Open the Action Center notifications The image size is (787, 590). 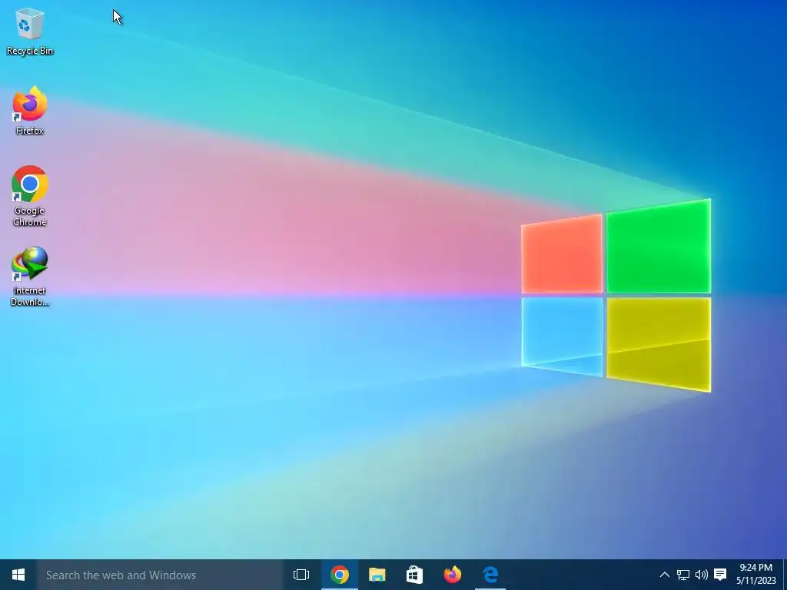pyautogui.click(x=720, y=575)
